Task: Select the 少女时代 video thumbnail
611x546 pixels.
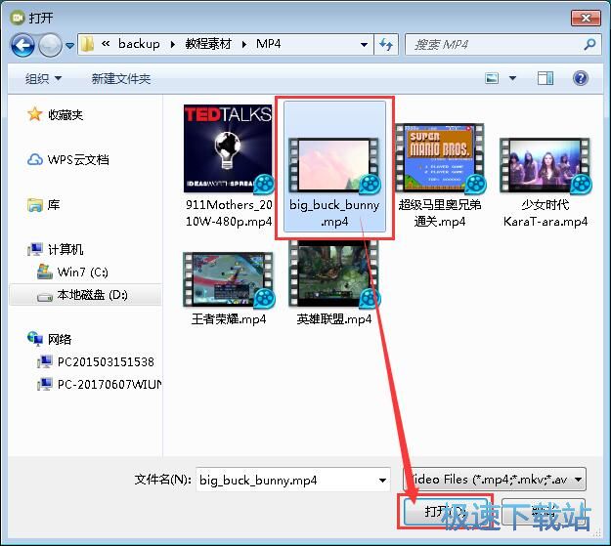Action: 546,165
